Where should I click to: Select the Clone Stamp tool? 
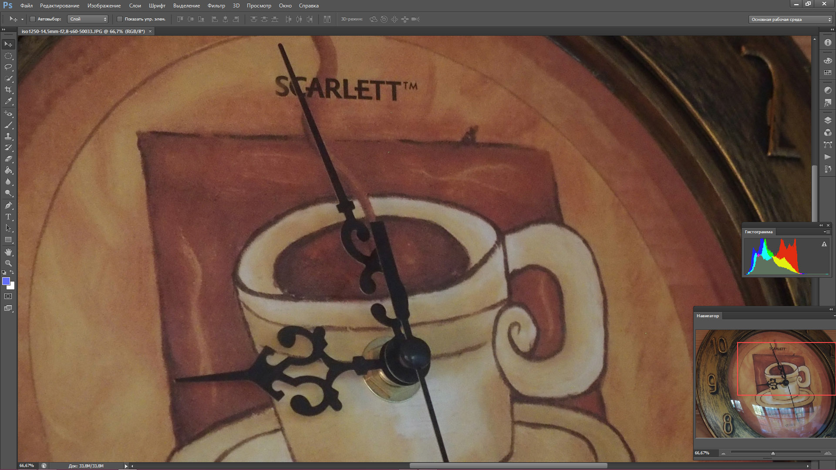point(8,136)
